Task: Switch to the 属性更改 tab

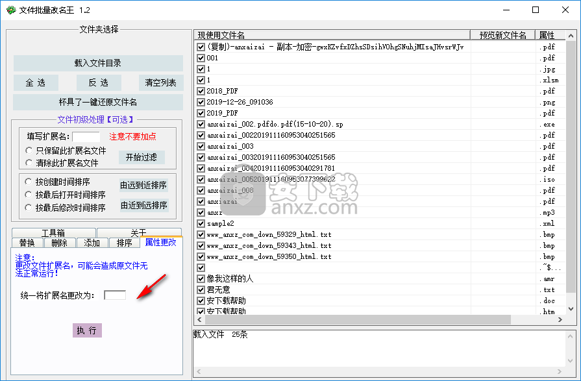Action: [x=161, y=242]
